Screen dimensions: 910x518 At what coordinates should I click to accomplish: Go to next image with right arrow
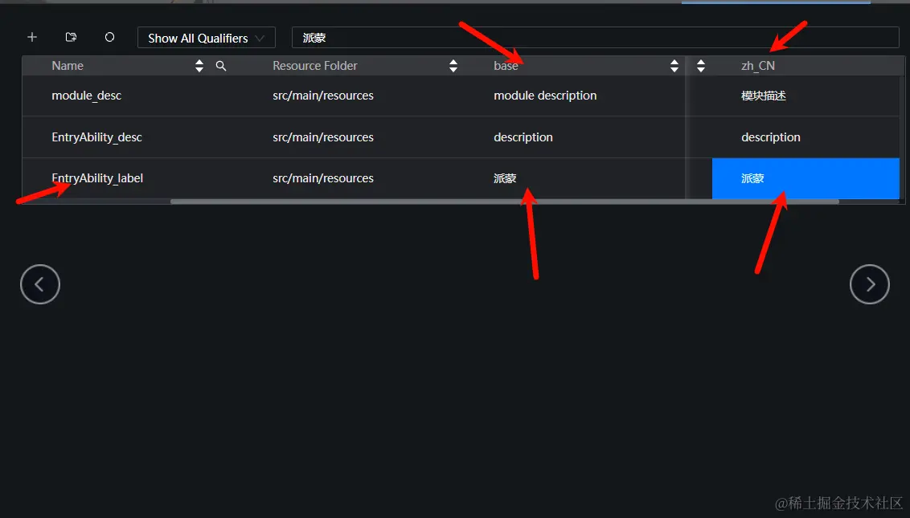tap(869, 284)
